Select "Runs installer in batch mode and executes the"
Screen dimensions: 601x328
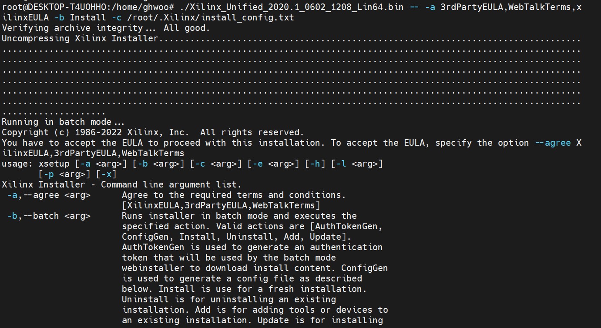click(x=239, y=216)
